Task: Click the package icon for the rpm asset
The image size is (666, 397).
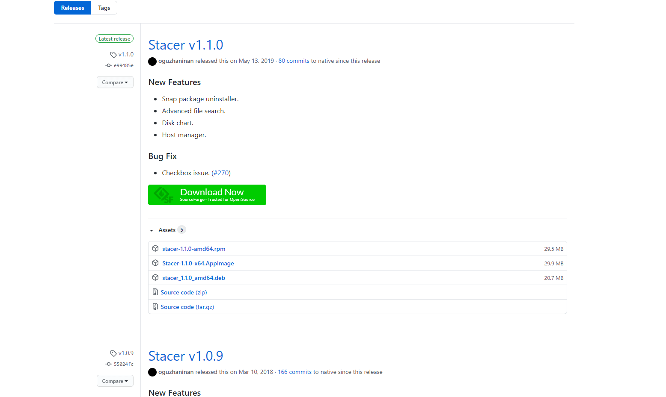Action: 155,248
